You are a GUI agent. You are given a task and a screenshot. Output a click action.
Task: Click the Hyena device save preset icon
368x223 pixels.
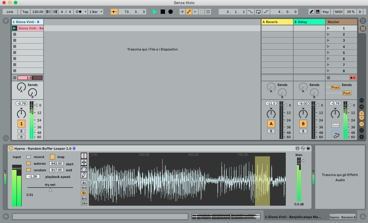308,148
